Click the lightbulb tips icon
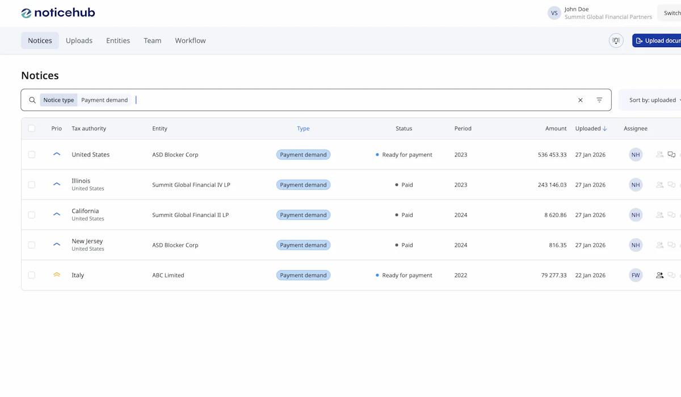This screenshot has height=397, width=681. pos(616,41)
